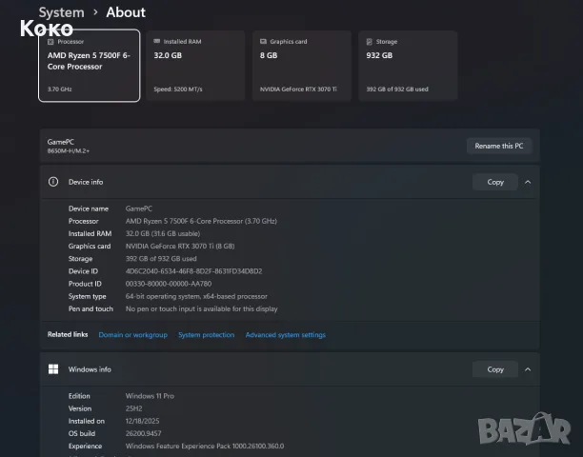This screenshot has height=457, width=583.
Task: Open the Graphics card 8 GB tile
Action: pyautogui.click(x=302, y=66)
